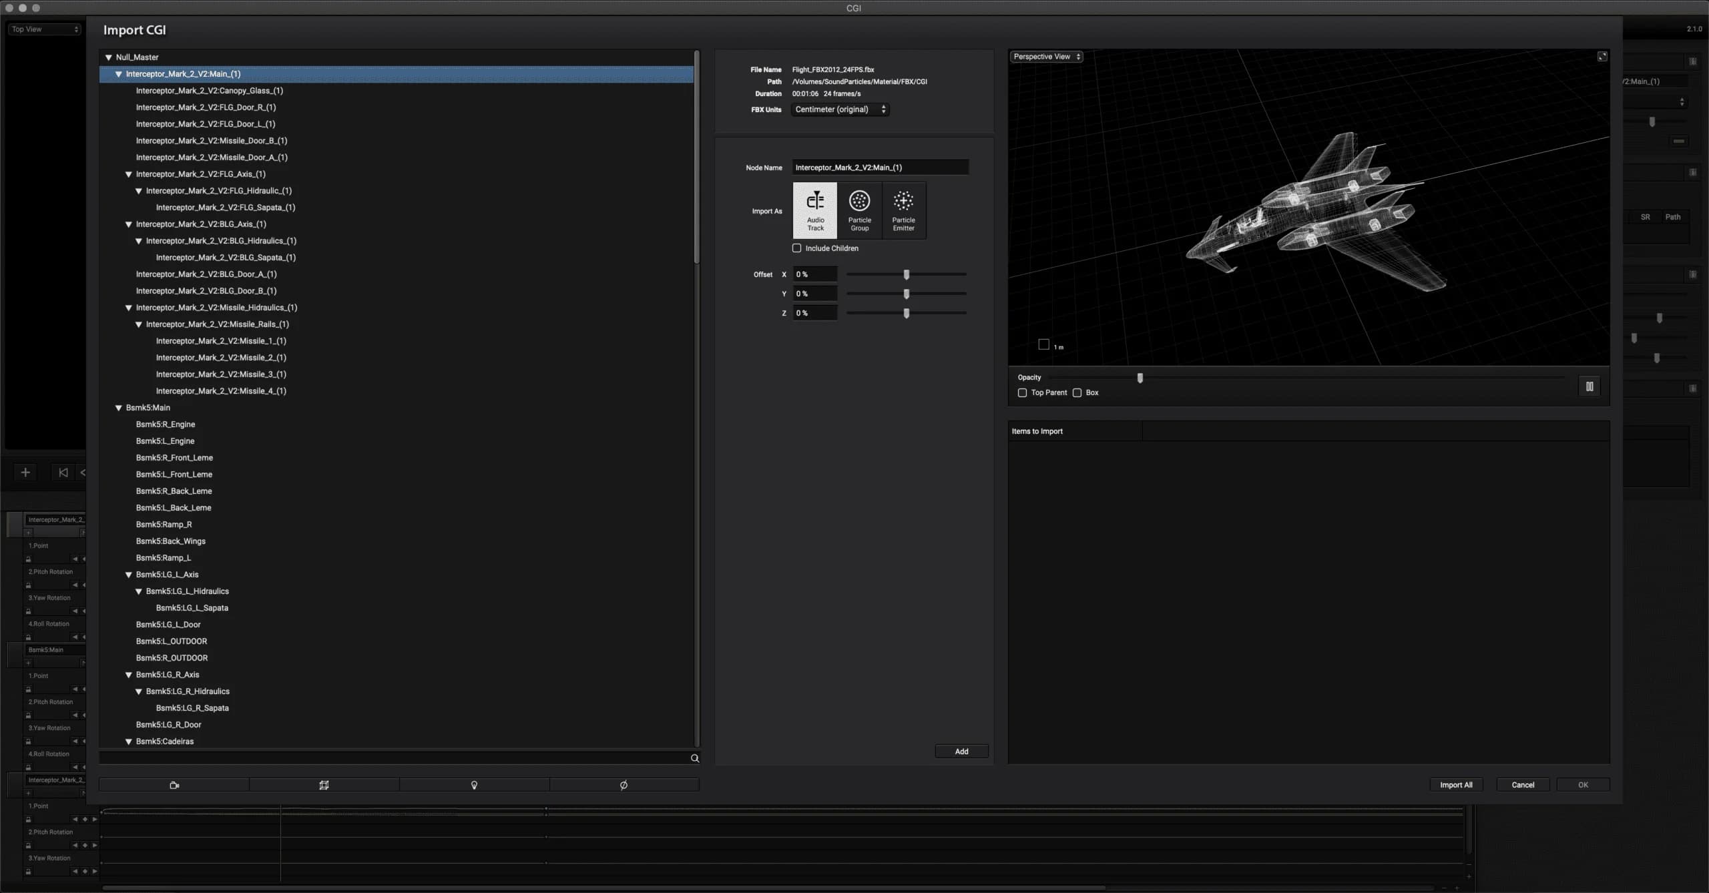The height and width of the screenshot is (893, 1709).
Task: Click the null object filter icon below the tree
Action: click(x=624, y=784)
